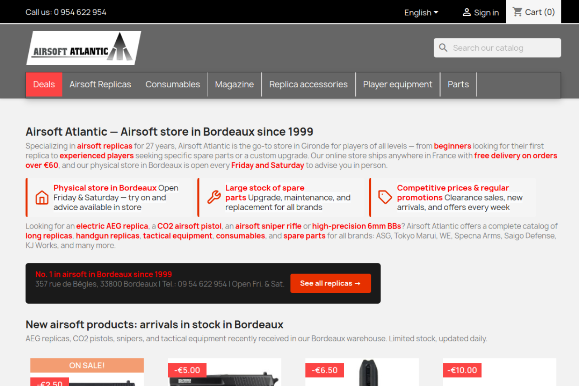Open the Consumables menu in navigation bar
This screenshot has width=579, height=386.
[x=173, y=85]
